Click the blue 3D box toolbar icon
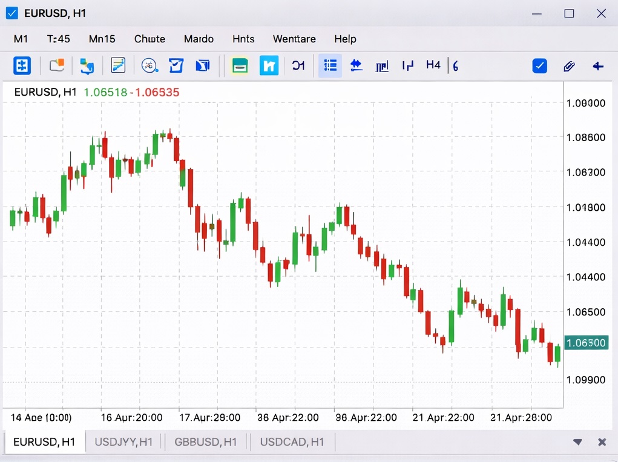Screen dimensions: 618x462 [x=203, y=65]
